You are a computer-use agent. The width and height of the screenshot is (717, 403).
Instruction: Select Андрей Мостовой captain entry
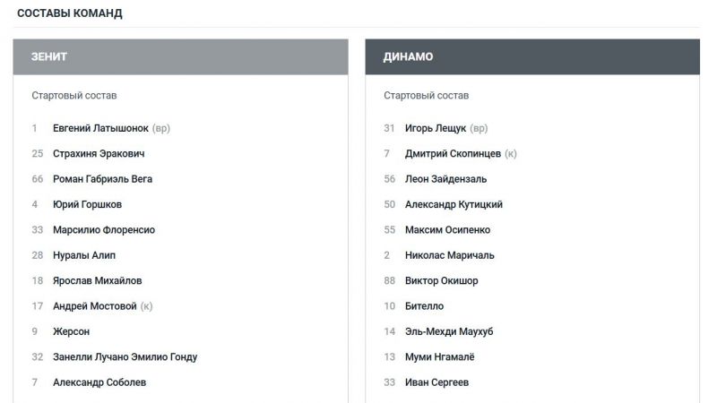[x=94, y=306]
